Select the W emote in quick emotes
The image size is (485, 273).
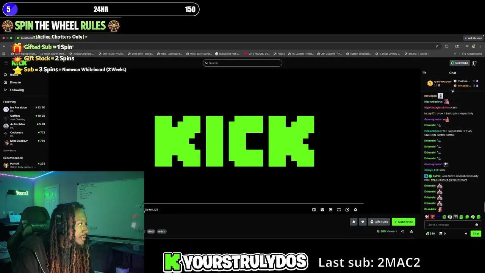coord(427,217)
